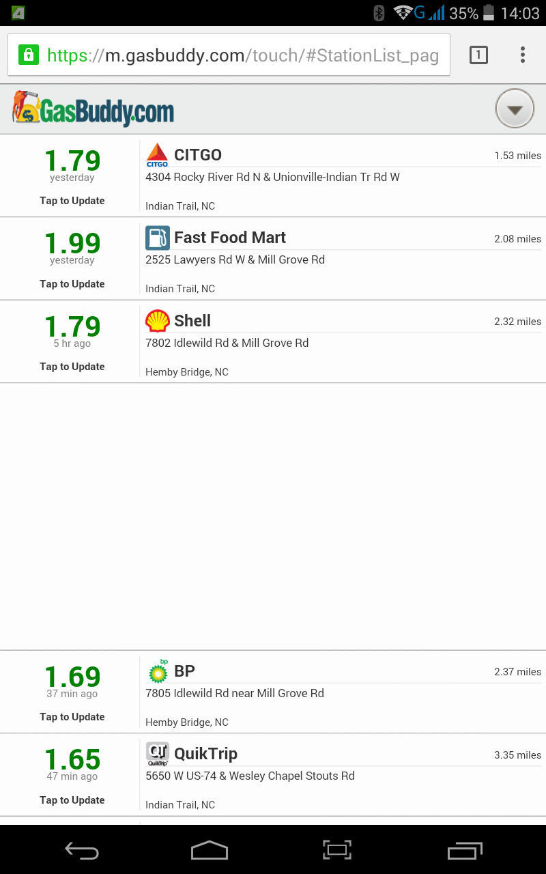
Task: Tap the Android recent apps button
Action: [465, 850]
